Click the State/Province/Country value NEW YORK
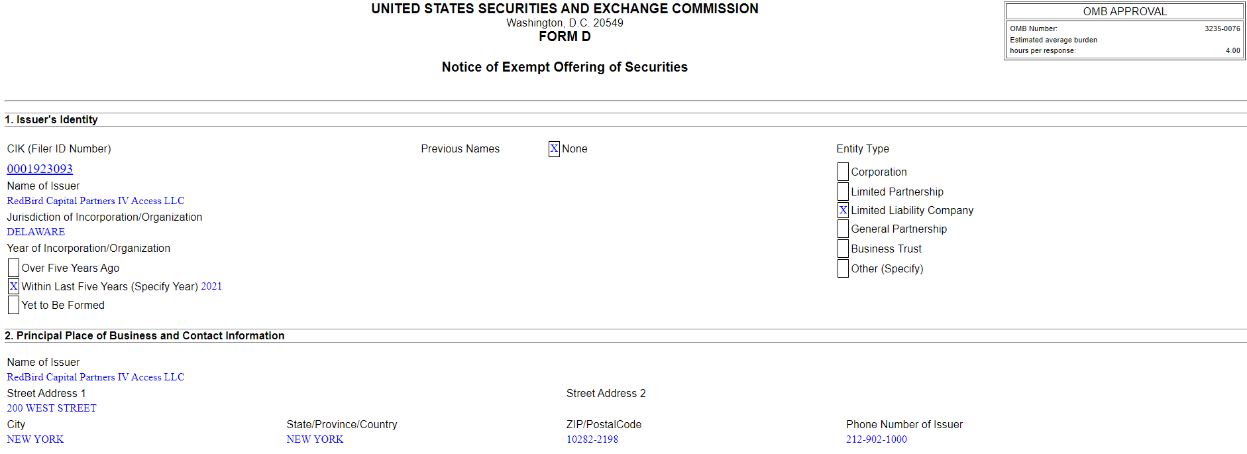 (315, 439)
